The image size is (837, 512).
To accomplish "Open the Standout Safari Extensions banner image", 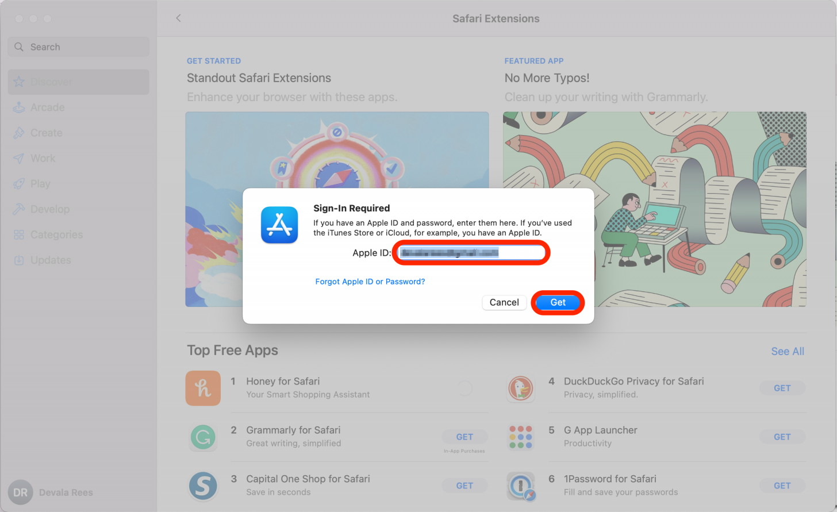I will click(337, 209).
